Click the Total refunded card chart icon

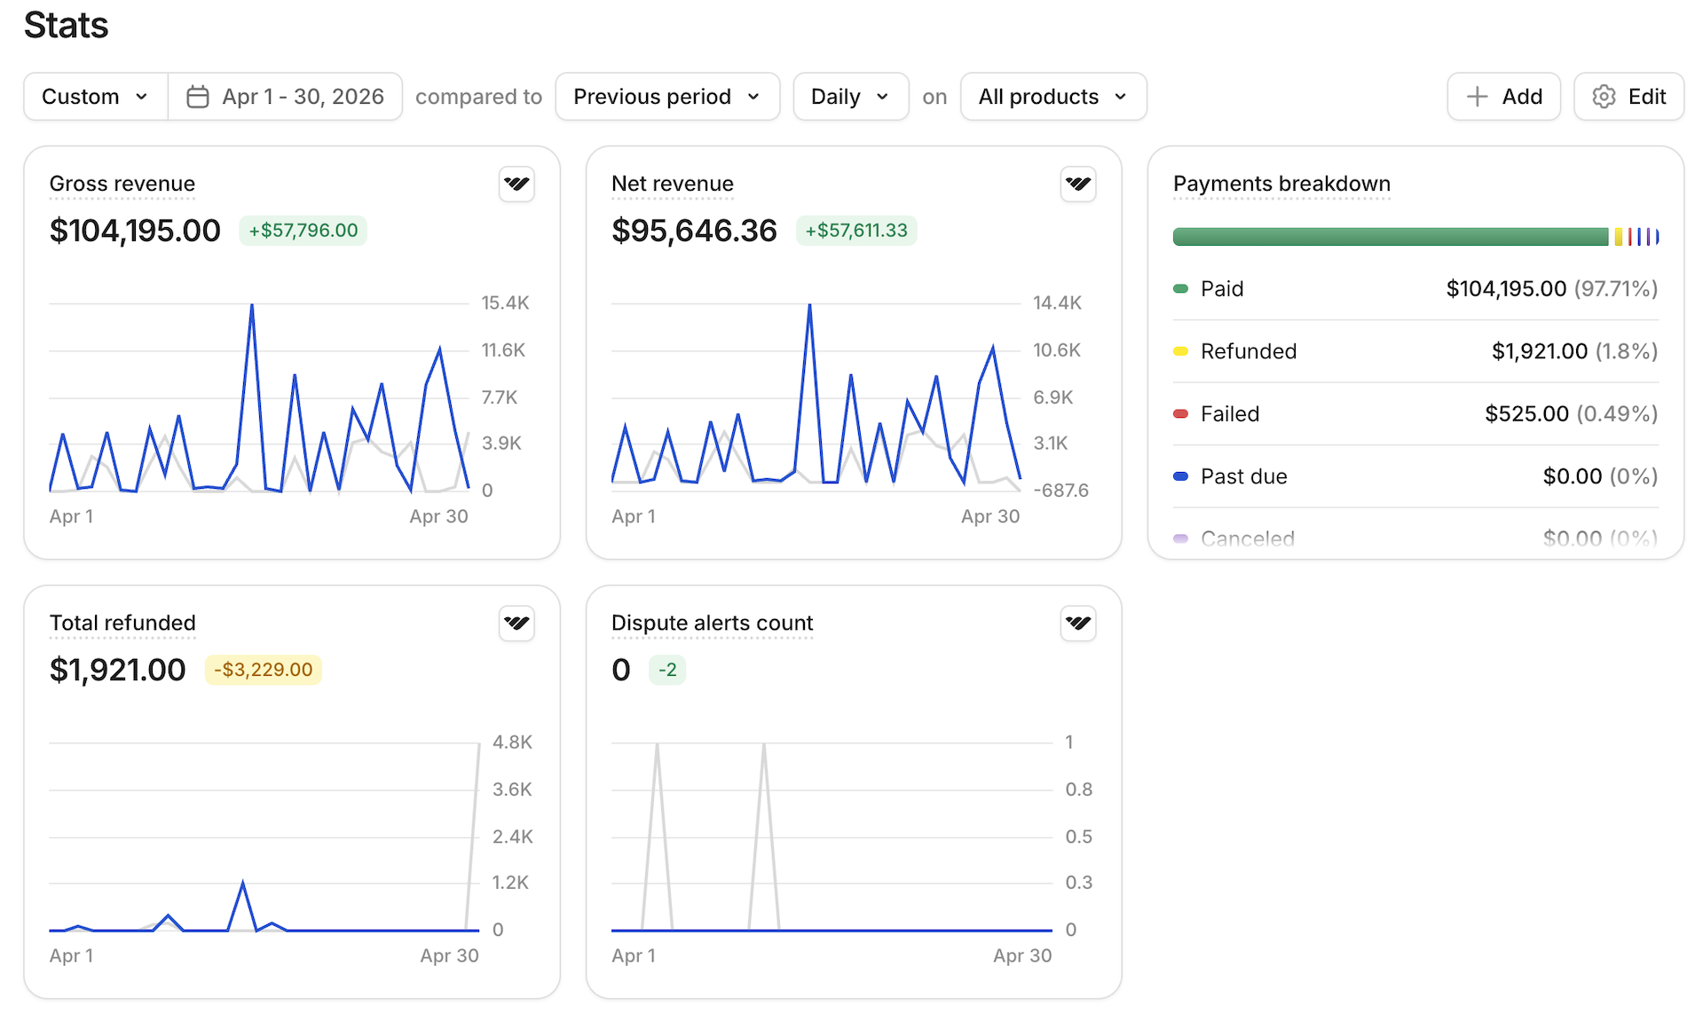(x=516, y=624)
